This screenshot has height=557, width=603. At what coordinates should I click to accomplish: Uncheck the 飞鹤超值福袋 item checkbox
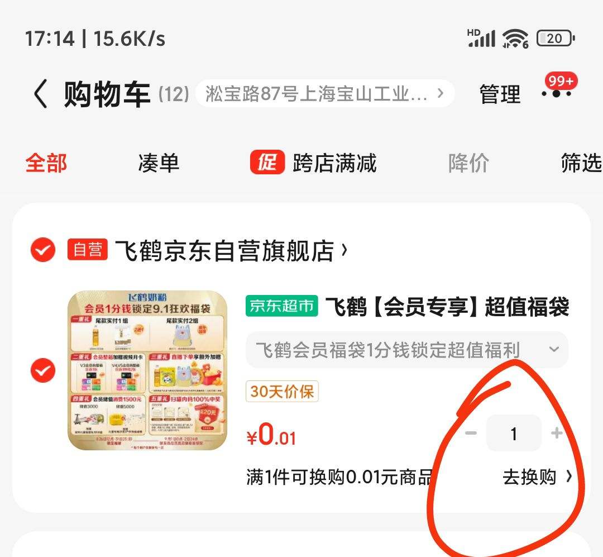click(x=43, y=370)
